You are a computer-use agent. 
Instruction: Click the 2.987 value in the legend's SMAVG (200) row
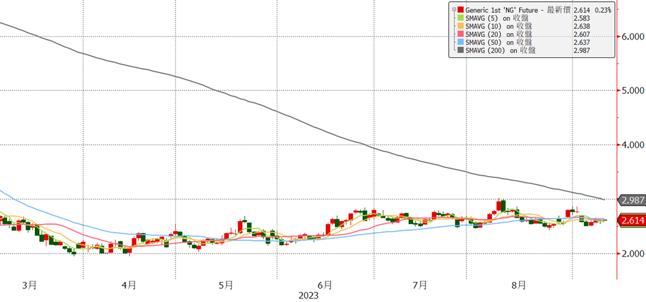[582, 51]
